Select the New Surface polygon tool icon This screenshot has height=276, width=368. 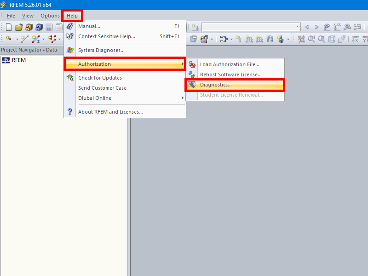pyautogui.click(x=52, y=39)
